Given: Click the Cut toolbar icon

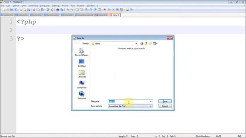Looking at the screenshot, I should pos(34,10).
